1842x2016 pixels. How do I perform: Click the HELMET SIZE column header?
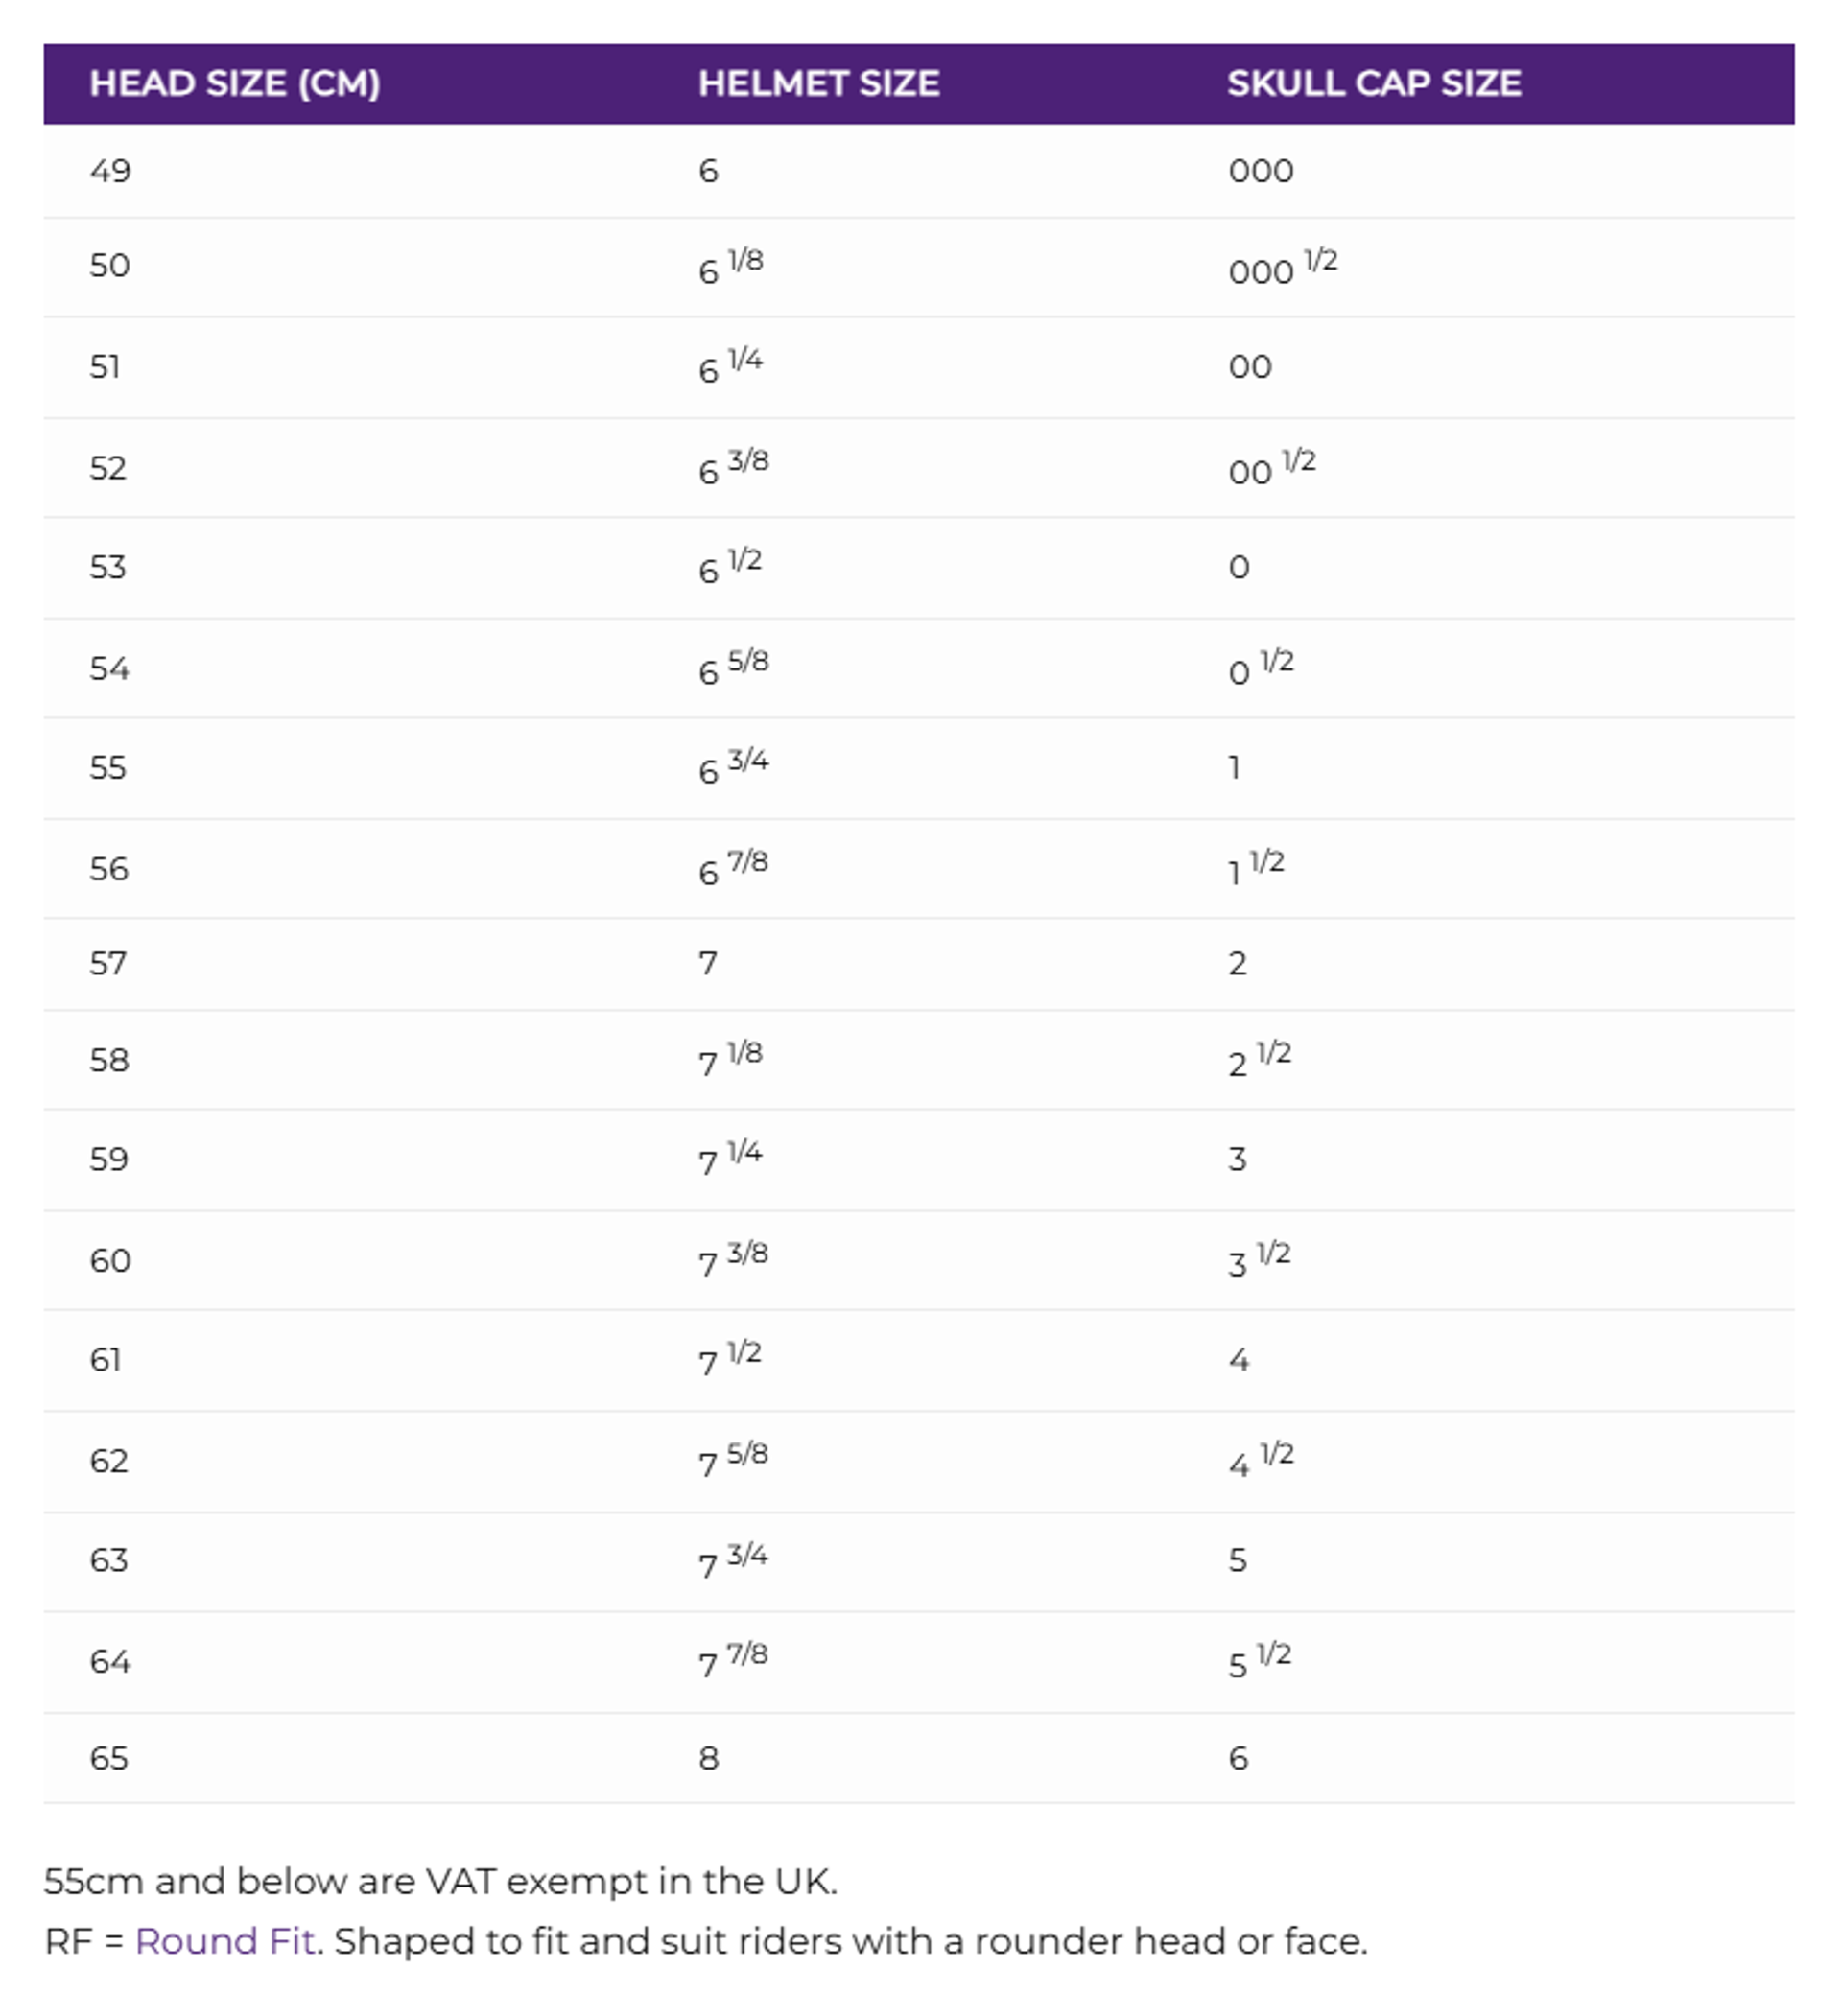(818, 84)
